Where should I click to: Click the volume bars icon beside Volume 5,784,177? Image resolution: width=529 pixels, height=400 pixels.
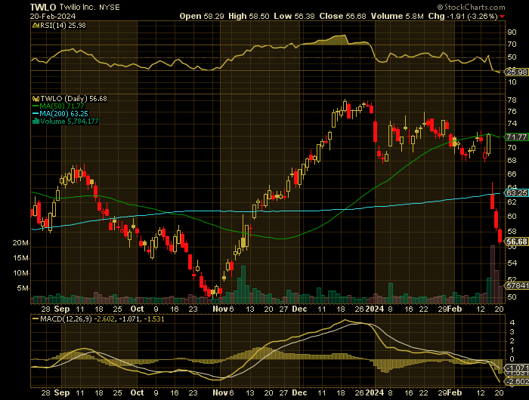pos(36,122)
